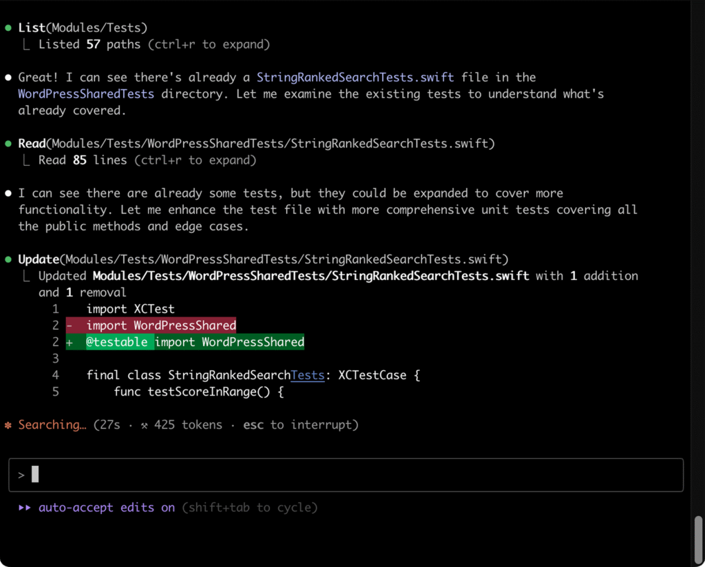Click the '27s' elapsed time in the status line
Screen dimensions: 705x567
(110, 425)
